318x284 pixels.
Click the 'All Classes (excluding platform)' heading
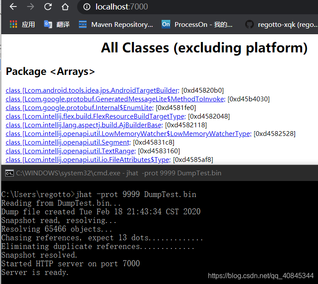tap(204, 48)
